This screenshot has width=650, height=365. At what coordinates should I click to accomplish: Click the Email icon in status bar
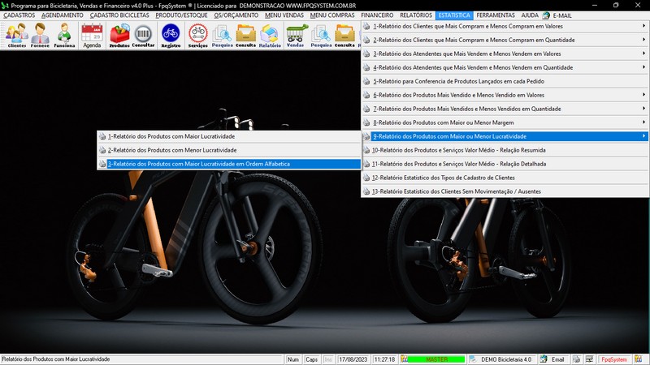pos(544,359)
